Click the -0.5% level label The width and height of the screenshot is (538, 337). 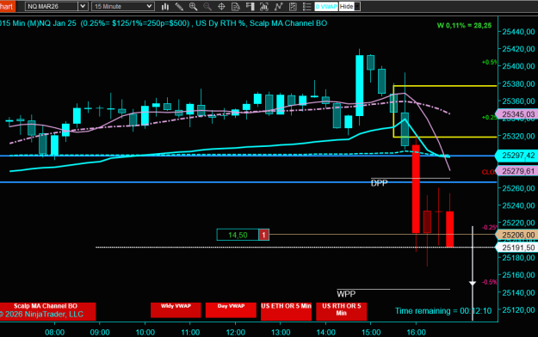point(489,282)
